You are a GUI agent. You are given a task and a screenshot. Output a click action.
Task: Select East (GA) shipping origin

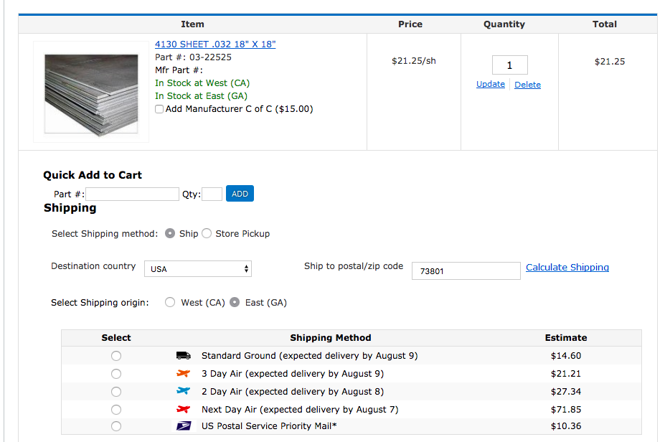click(235, 303)
